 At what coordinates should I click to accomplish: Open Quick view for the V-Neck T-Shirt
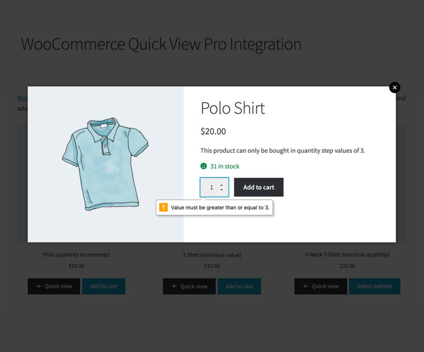tap(321, 286)
